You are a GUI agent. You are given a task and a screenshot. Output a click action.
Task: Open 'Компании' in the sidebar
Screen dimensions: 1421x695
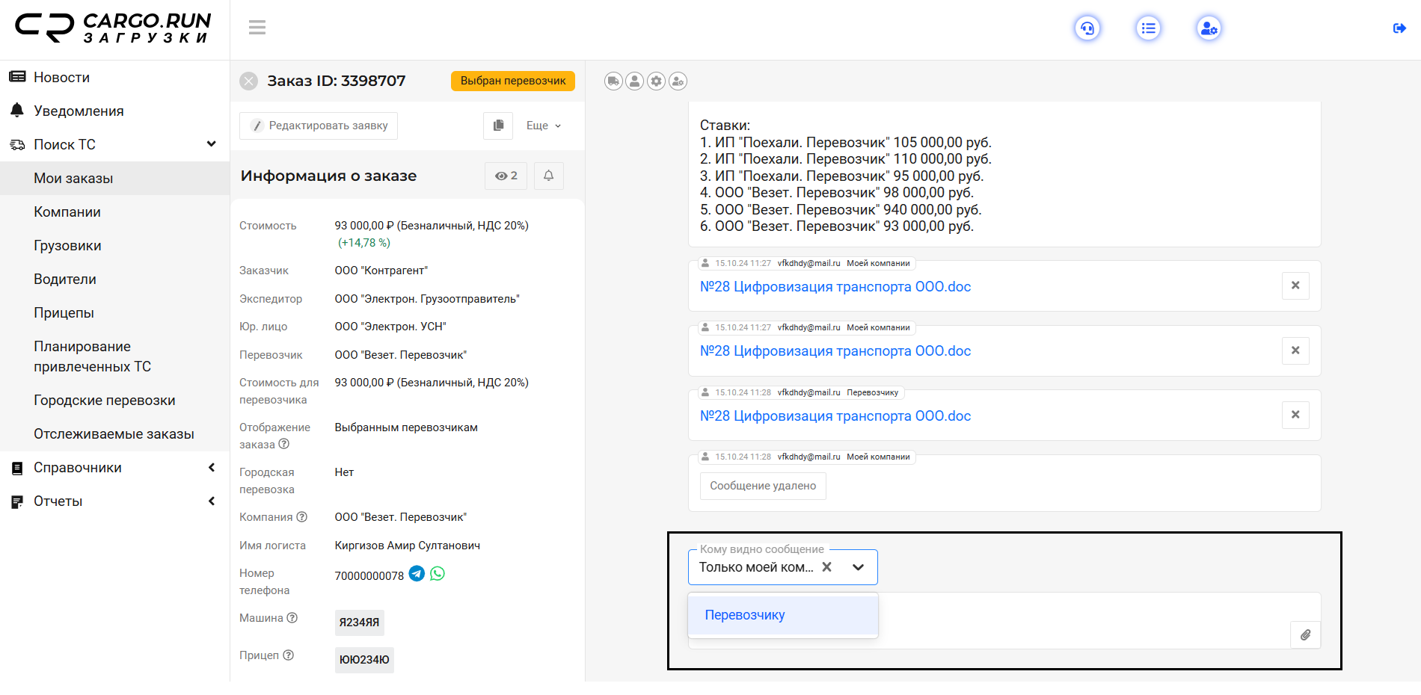tap(67, 212)
